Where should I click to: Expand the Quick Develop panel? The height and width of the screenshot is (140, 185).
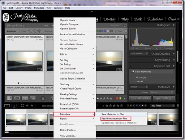tap(174, 54)
